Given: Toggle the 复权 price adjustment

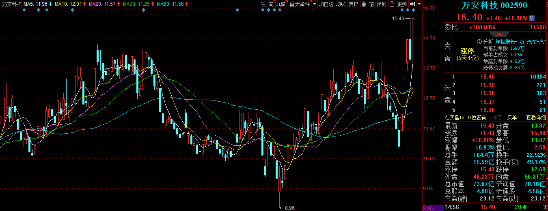Looking at the screenshot, I should tap(354, 4).
